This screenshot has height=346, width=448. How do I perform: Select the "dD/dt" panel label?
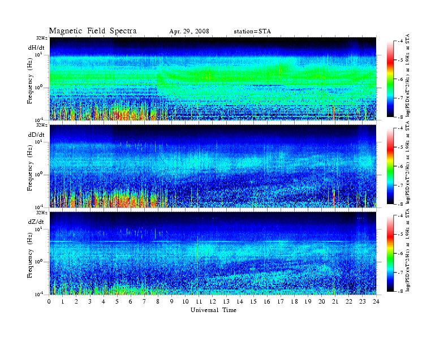click(x=36, y=135)
